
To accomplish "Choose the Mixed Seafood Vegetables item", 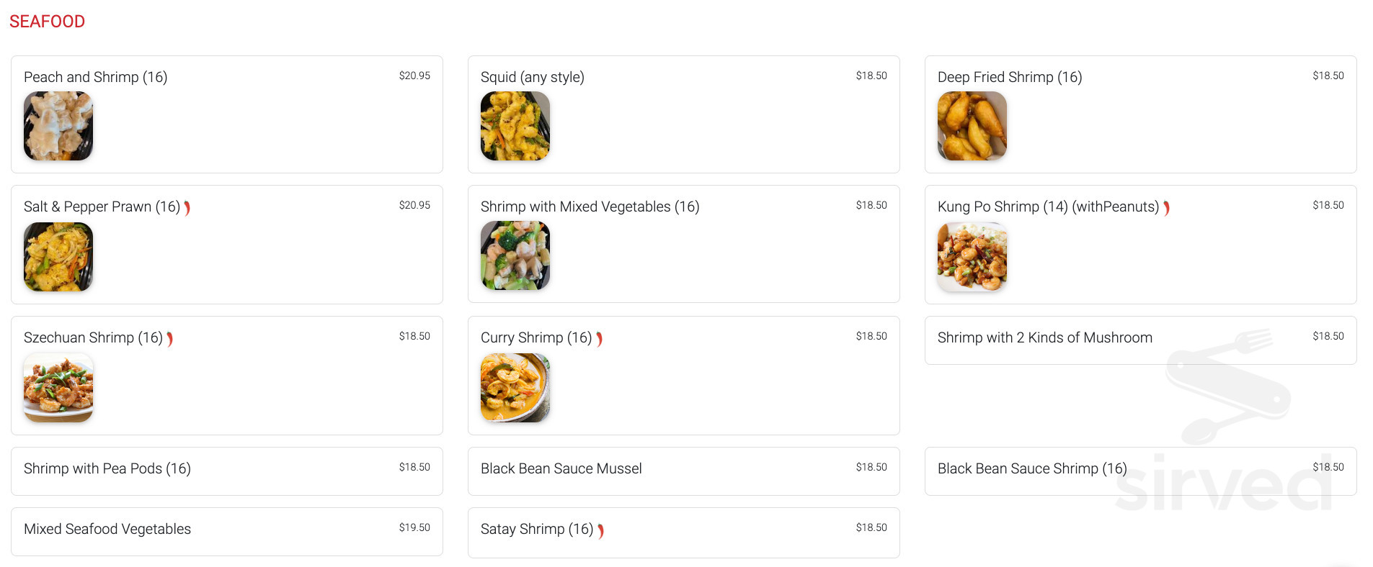I will pos(107,530).
